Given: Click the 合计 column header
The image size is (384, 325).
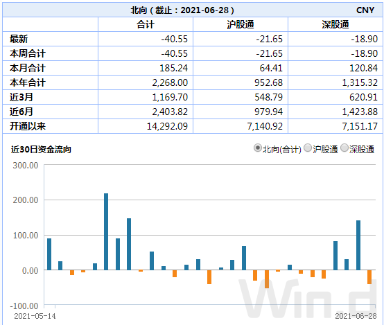Looking at the screenshot, I should [x=146, y=24].
